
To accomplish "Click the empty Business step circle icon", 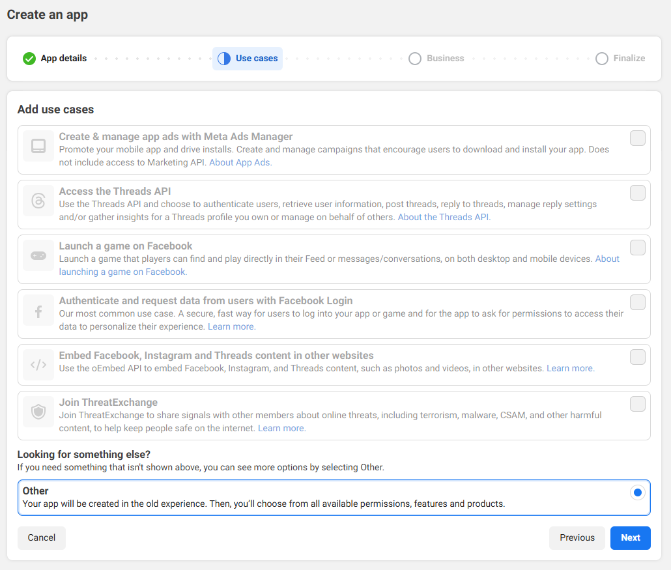I will (415, 59).
